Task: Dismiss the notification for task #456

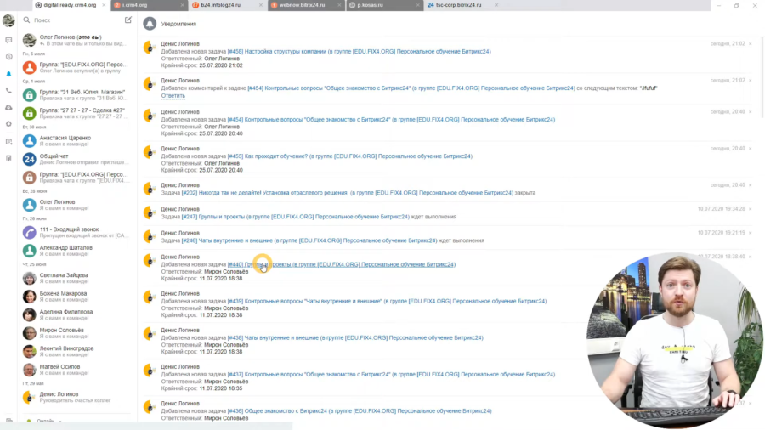Action: pos(751,44)
